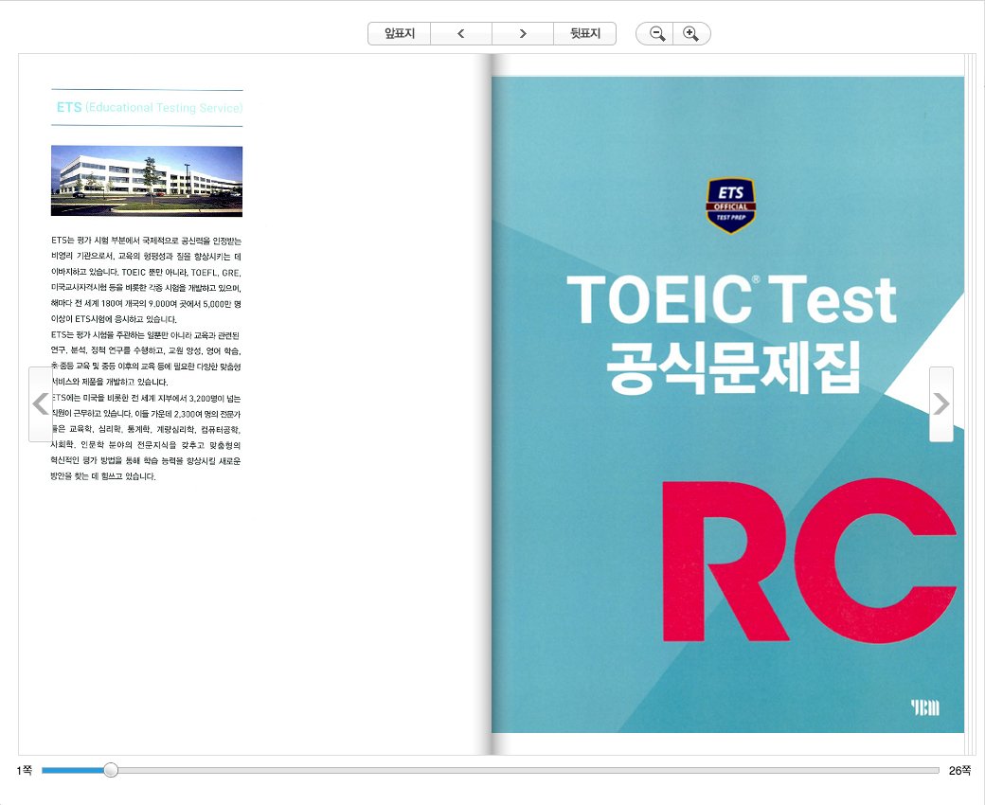Image resolution: width=985 pixels, height=805 pixels.
Task: Click the ETS building photo
Action: pos(147,181)
